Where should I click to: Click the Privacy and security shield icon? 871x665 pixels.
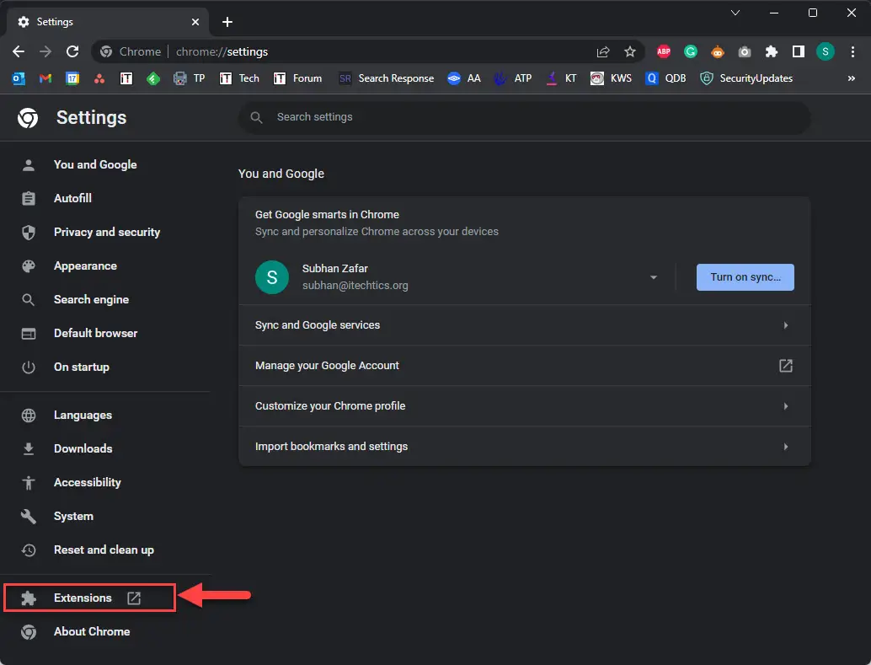(29, 233)
